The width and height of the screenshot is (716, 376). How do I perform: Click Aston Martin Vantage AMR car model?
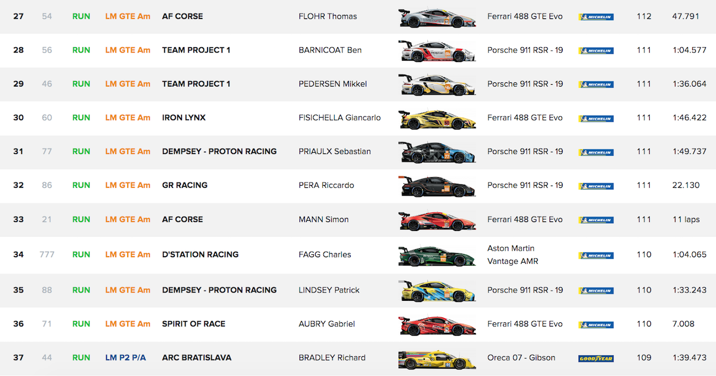tap(513, 255)
